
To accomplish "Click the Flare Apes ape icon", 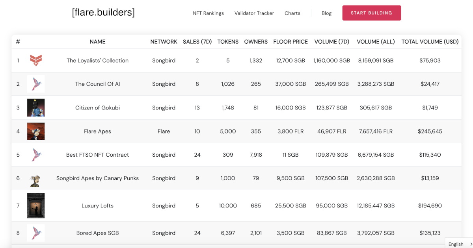I will (36, 131).
